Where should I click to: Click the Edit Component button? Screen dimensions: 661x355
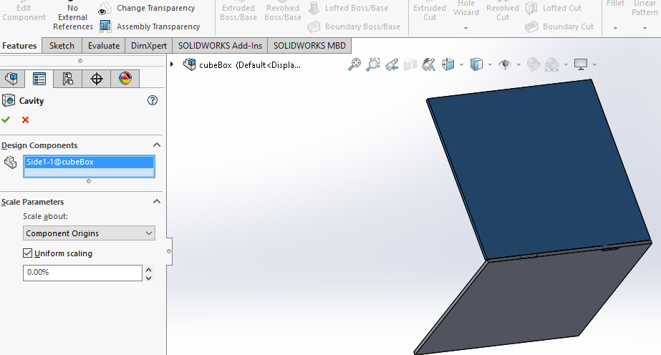point(24,13)
